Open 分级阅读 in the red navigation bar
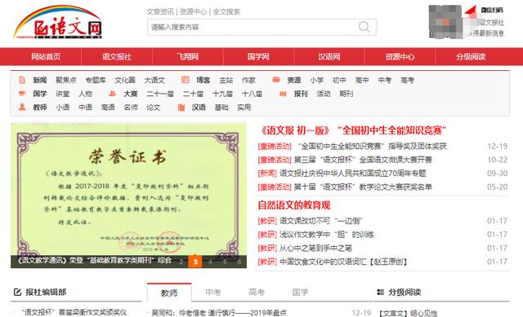 (471, 56)
